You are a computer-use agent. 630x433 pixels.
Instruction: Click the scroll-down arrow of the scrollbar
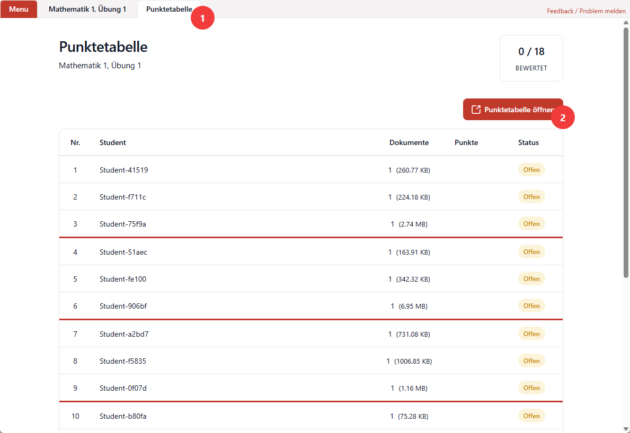(x=626, y=429)
